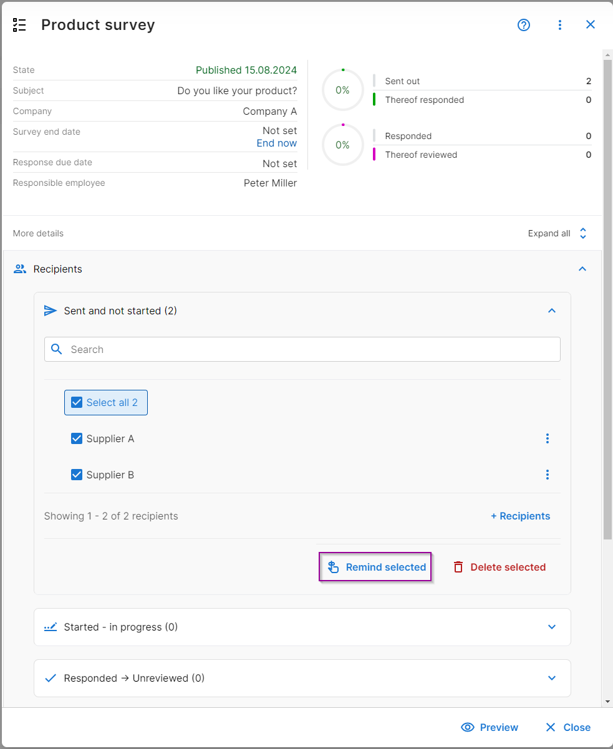This screenshot has height=749, width=613.
Task: Collapse Sent and not started chevron
Action: [x=552, y=311]
